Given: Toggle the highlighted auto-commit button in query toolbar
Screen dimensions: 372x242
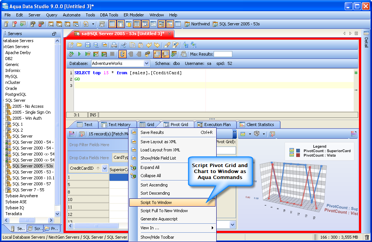Looking at the screenshot, I should click(x=123, y=54).
